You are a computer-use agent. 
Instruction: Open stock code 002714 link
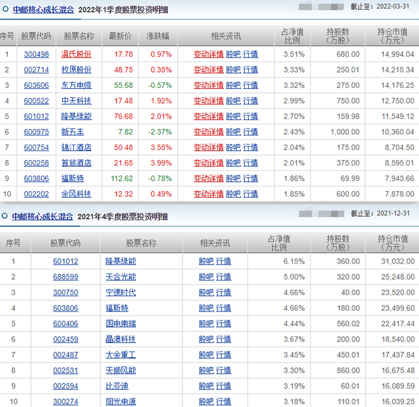37,70
